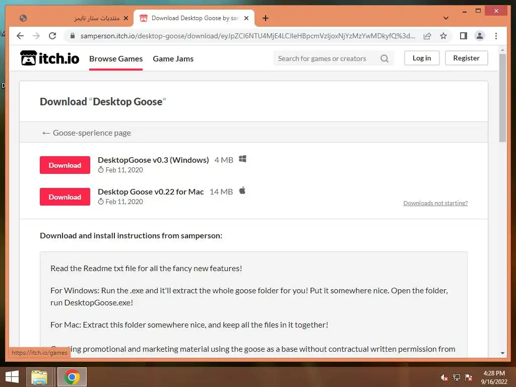Screen dimensions: 516x387
Task: Click the Read the Readme txt file line
Action: click(146, 268)
